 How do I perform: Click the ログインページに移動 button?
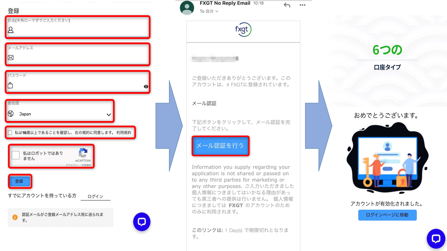(387, 215)
